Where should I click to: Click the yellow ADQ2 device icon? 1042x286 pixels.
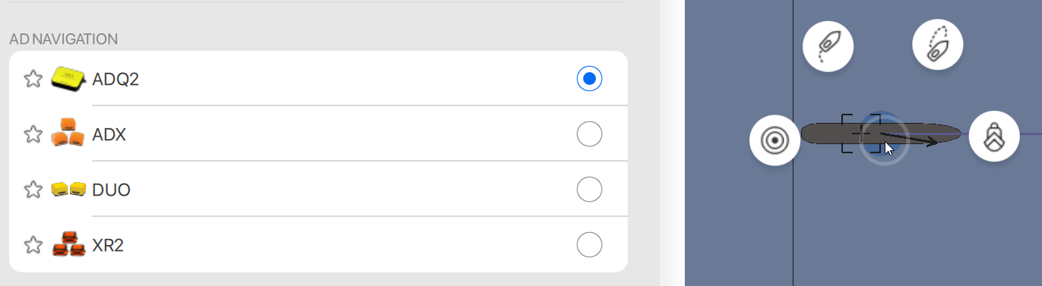click(68, 78)
